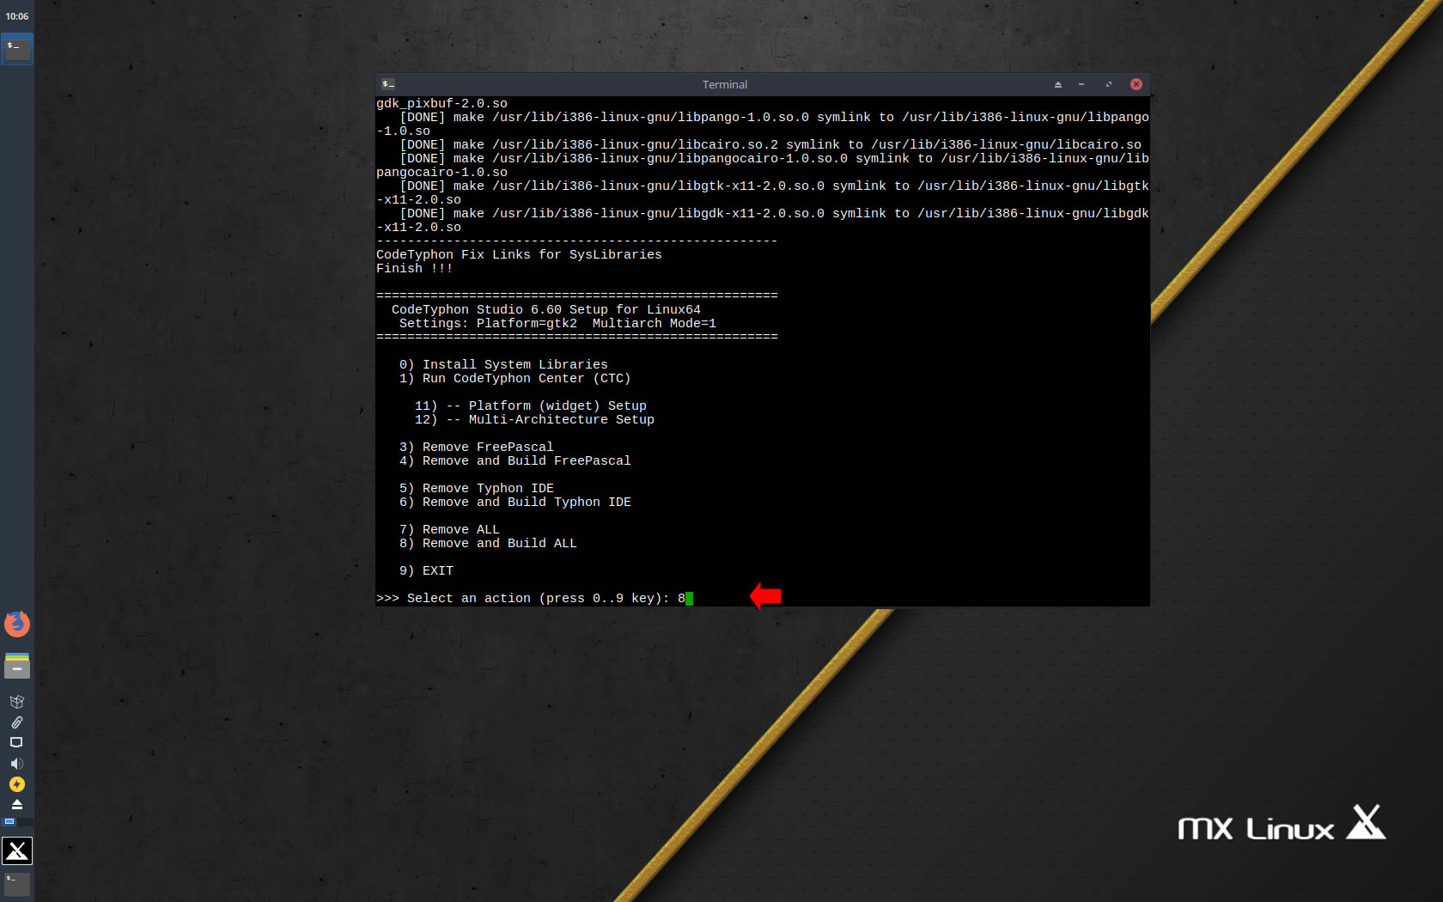The image size is (1443, 902).
Task: Open Firefox from the side panel
Action: 17,624
